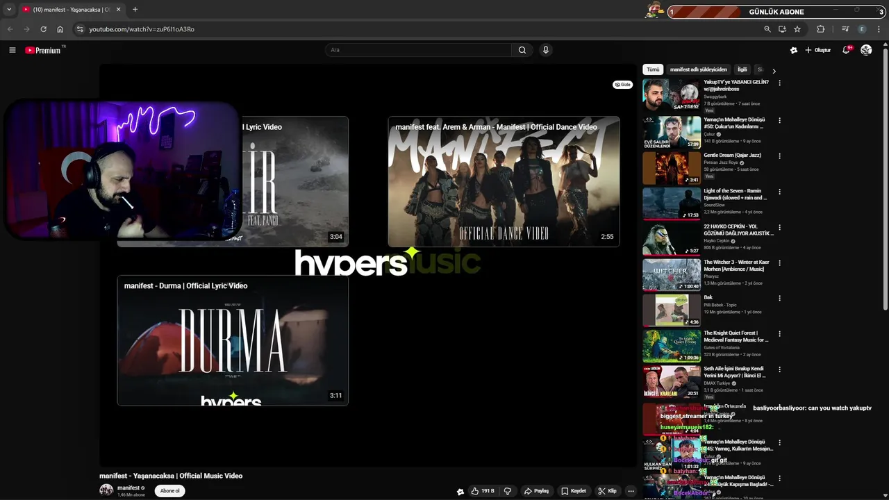Open the notifications bell

coord(846,50)
